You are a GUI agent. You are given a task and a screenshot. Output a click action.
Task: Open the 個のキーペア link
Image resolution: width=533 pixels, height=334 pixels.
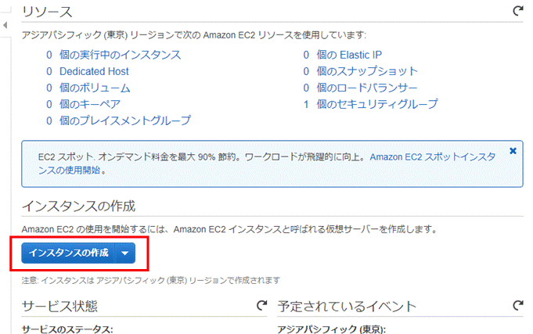[90, 104]
